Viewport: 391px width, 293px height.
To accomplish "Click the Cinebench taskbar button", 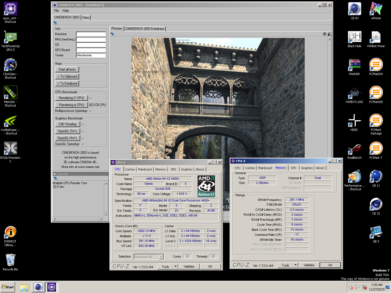I will [38, 287].
